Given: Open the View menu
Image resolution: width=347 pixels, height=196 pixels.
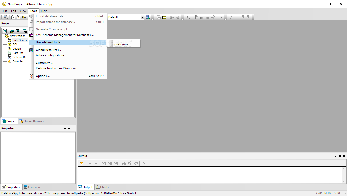Looking at the screenshot, I should (x=23, y=11).
